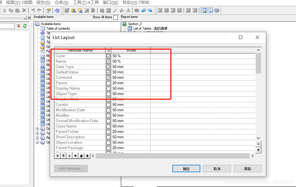Viewport: 296px width, 187px height.
Task: Open the 帮助(H) menu
Action: pos(136,3)
